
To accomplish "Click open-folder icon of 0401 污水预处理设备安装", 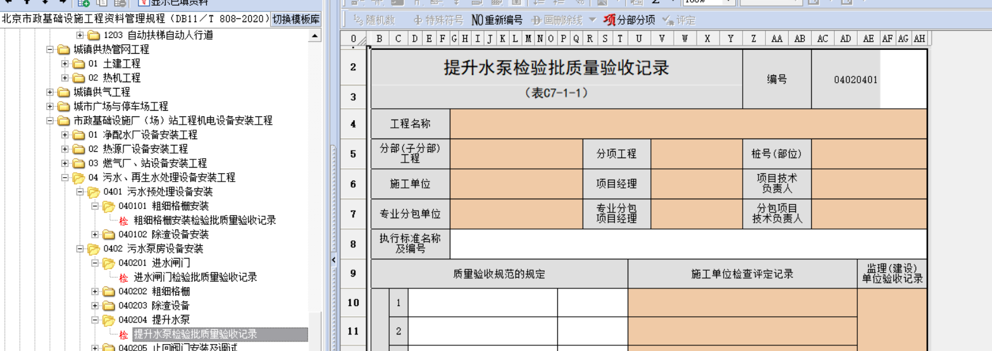I will coord(94,192).
